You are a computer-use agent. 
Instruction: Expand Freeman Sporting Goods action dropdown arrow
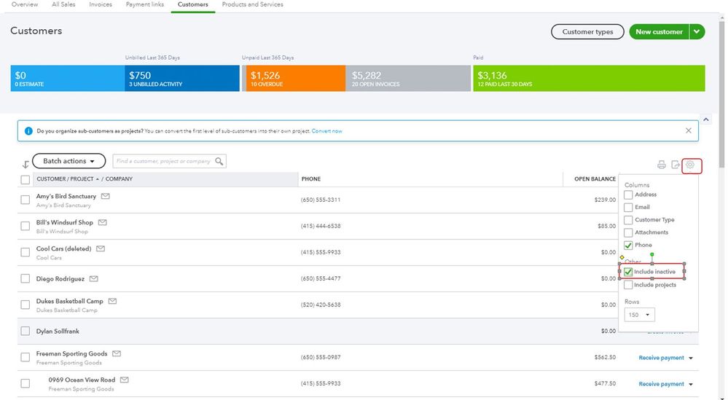691,358
